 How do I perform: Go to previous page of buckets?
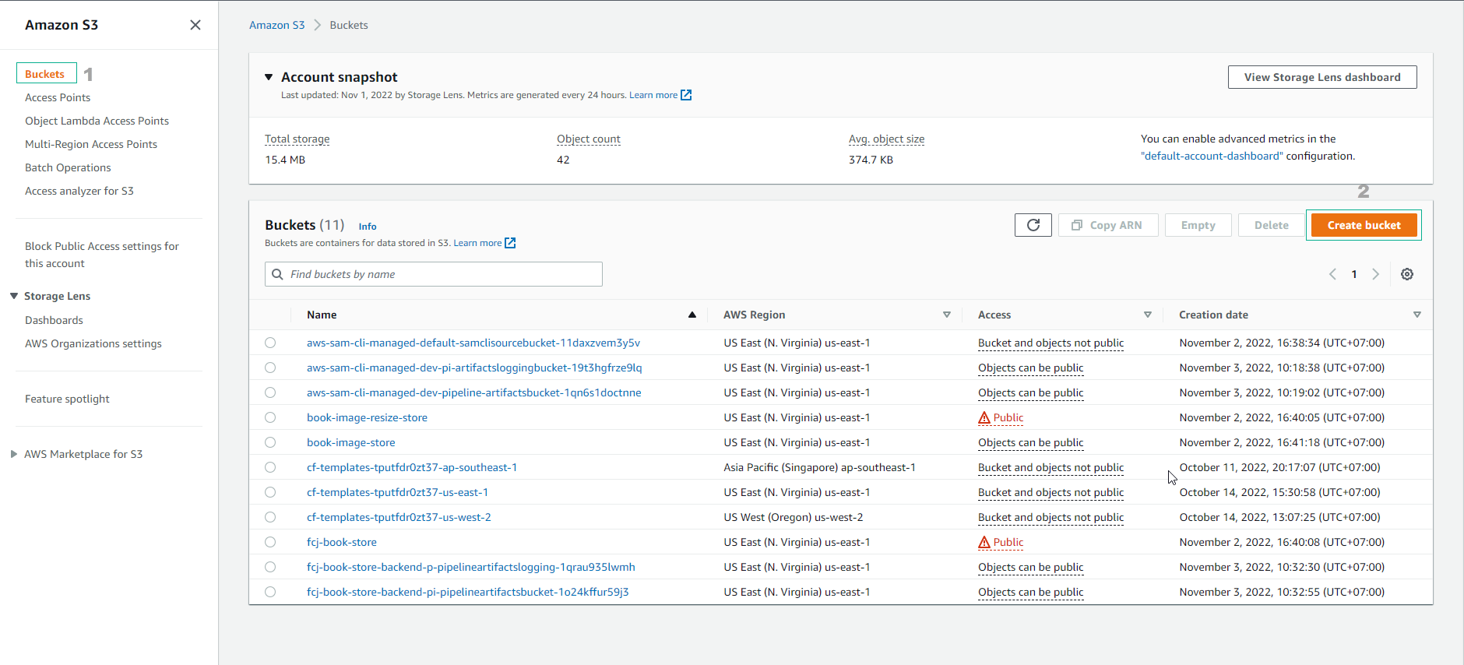coord(1332,274)
